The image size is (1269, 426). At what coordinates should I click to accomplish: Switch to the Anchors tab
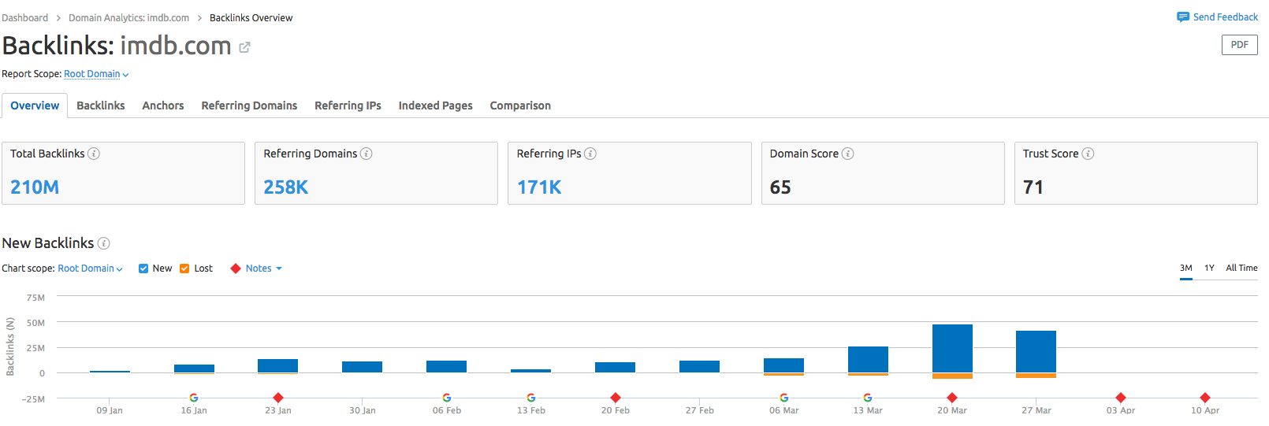(163, 106)
